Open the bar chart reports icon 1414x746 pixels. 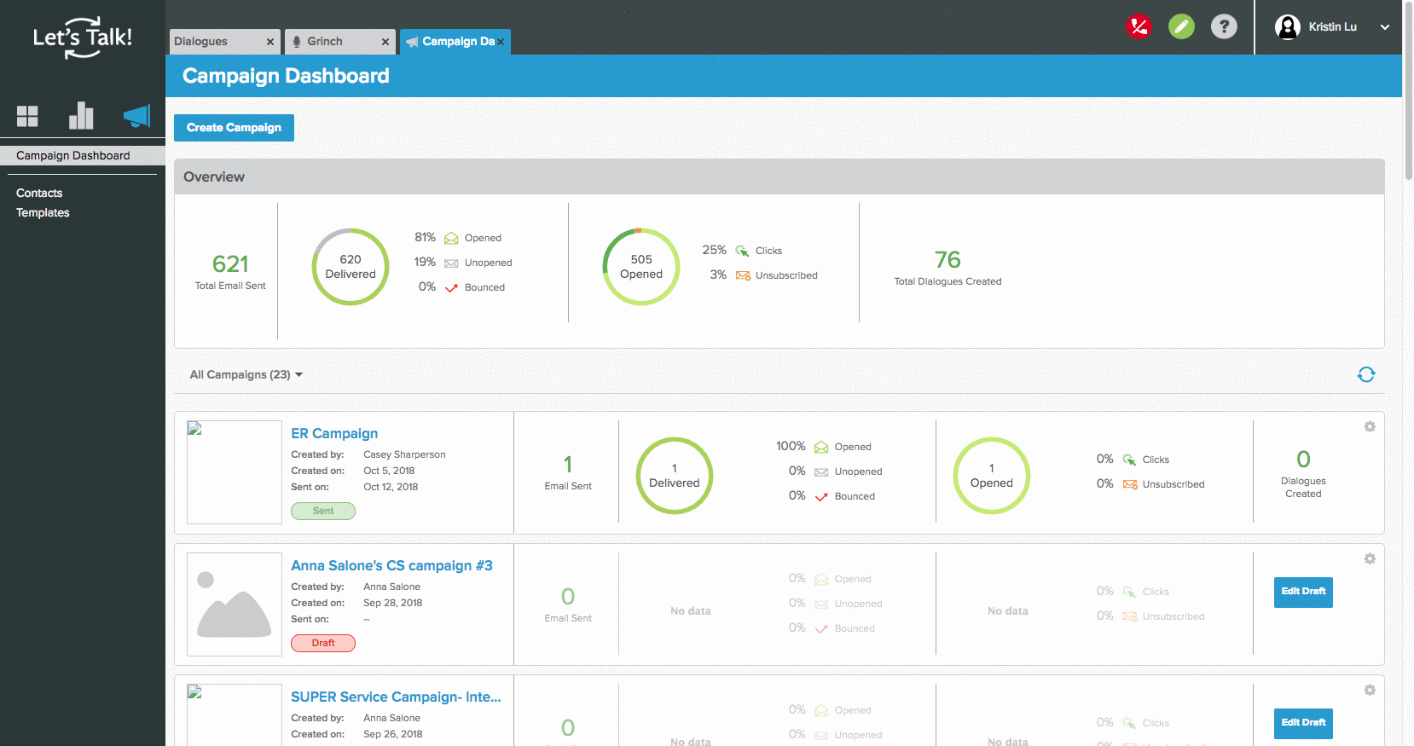tap(81, 116)
